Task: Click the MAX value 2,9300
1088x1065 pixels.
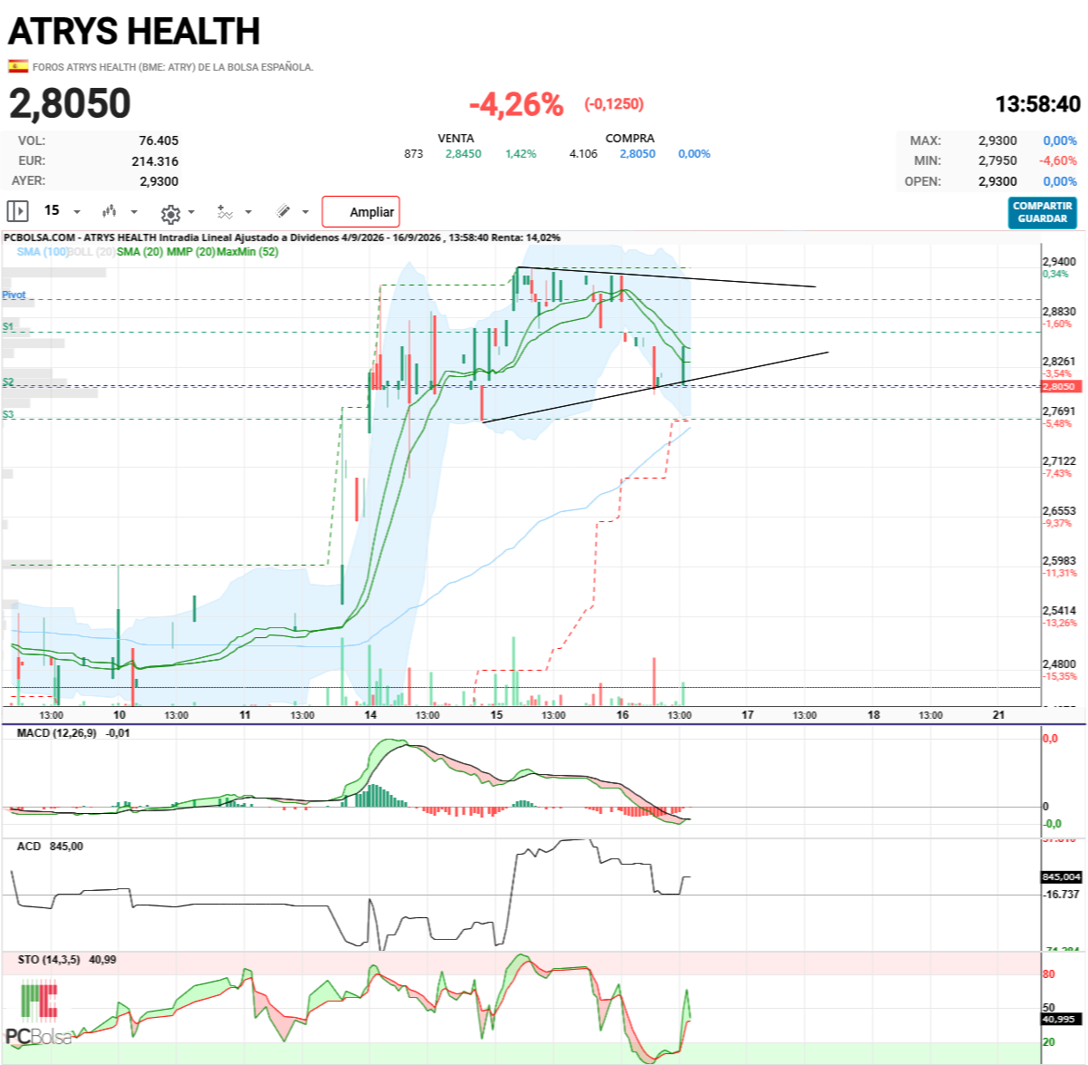Action: tap(997, 140)
